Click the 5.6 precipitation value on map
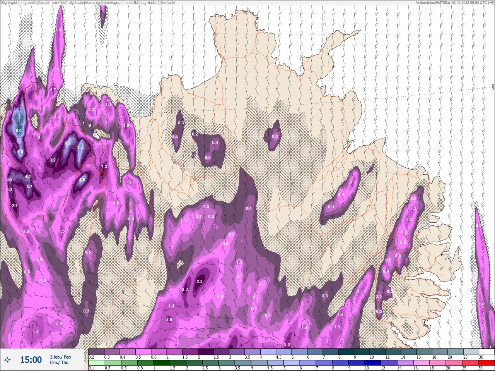The height and width of the screenshot is (371, 495). (20, 152)
